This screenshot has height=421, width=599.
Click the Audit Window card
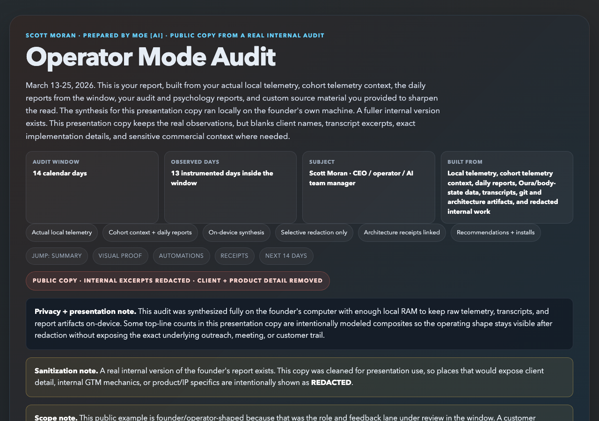point(92,187)
